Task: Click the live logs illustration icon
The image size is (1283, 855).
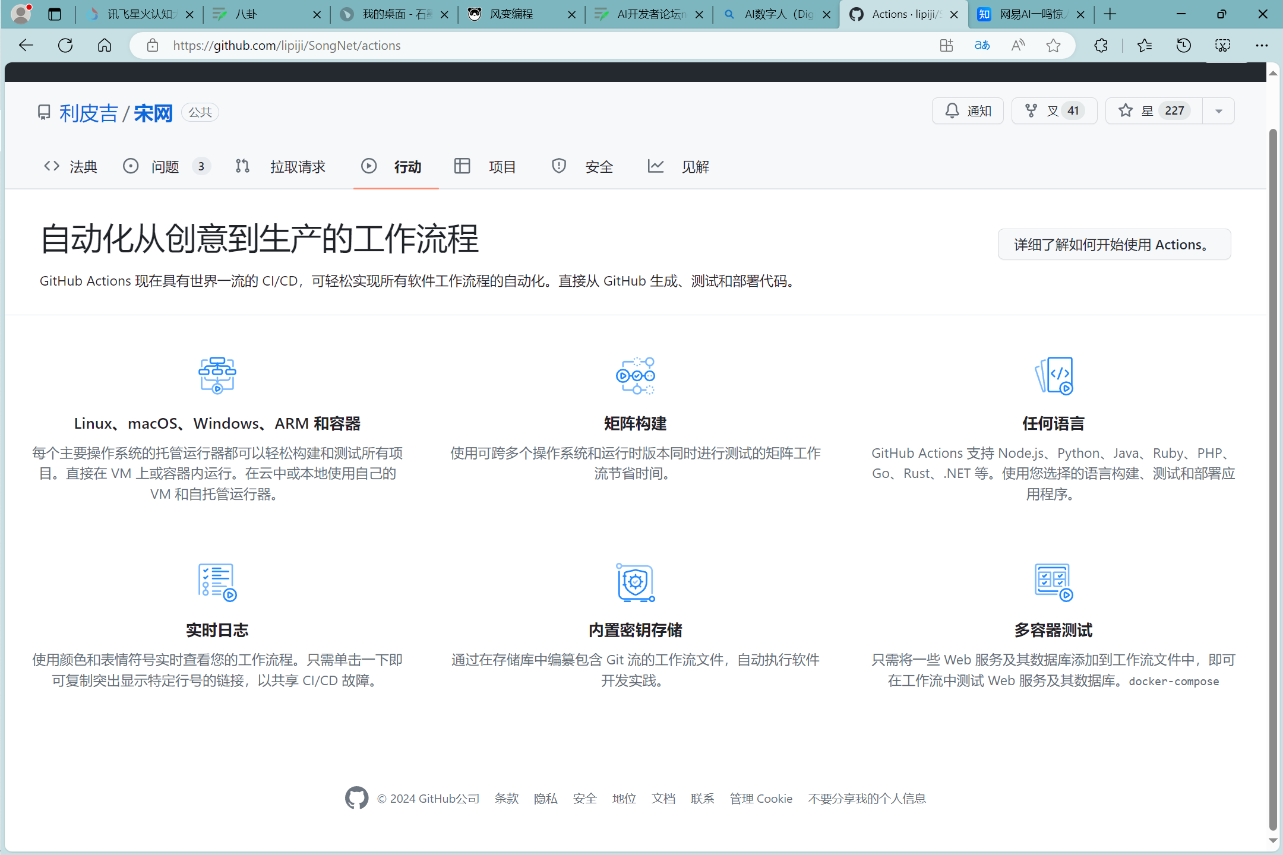Action: point(217,582)
